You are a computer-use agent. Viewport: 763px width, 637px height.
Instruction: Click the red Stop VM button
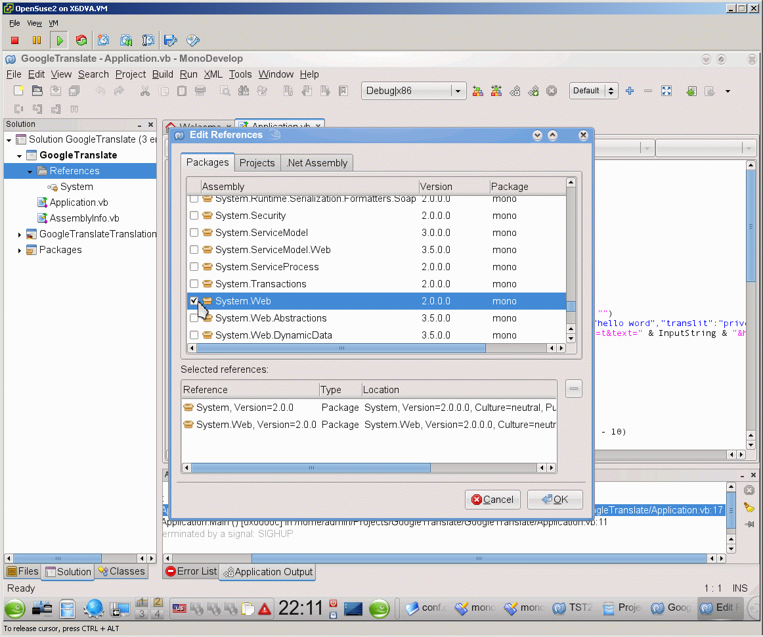coord(14,40)
